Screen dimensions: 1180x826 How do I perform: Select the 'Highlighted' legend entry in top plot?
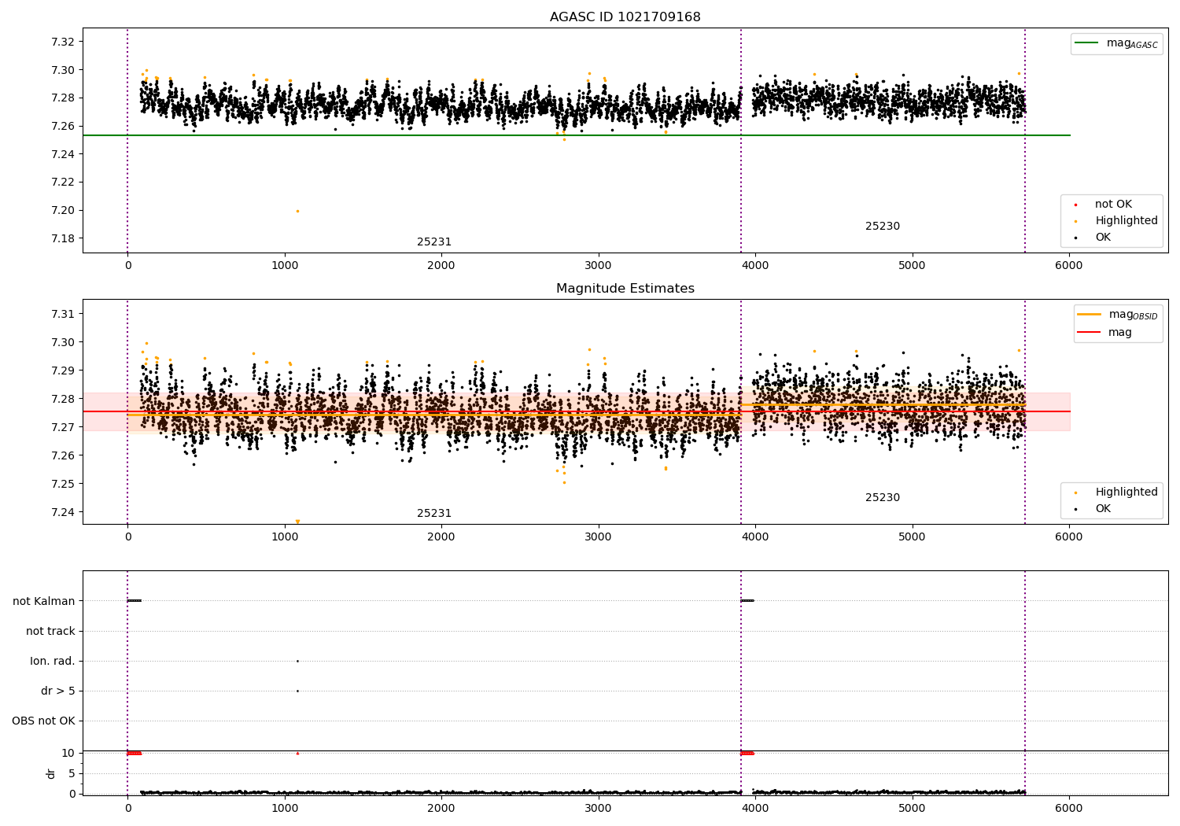(1126, 221)
